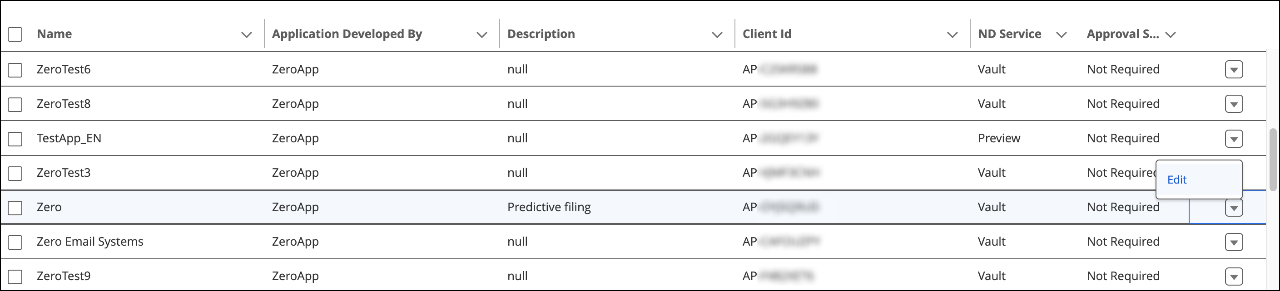
Task: Click Not Required in ZeroTest8 row
Action: 1123,104
